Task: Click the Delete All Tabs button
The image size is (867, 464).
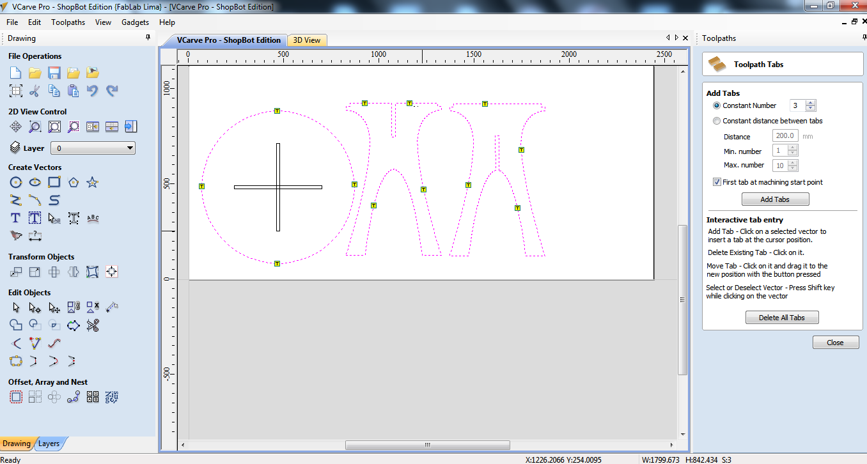Action: pos(782,318)
